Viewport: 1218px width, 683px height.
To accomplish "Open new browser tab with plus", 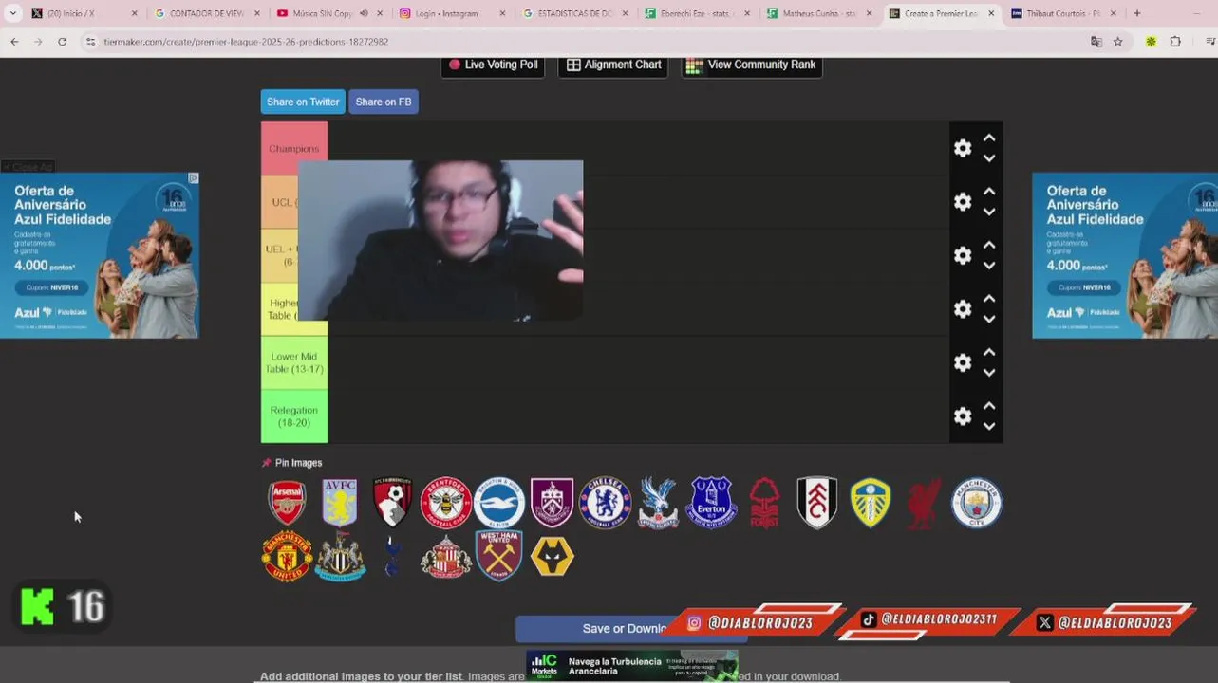I will point(1137,13).
